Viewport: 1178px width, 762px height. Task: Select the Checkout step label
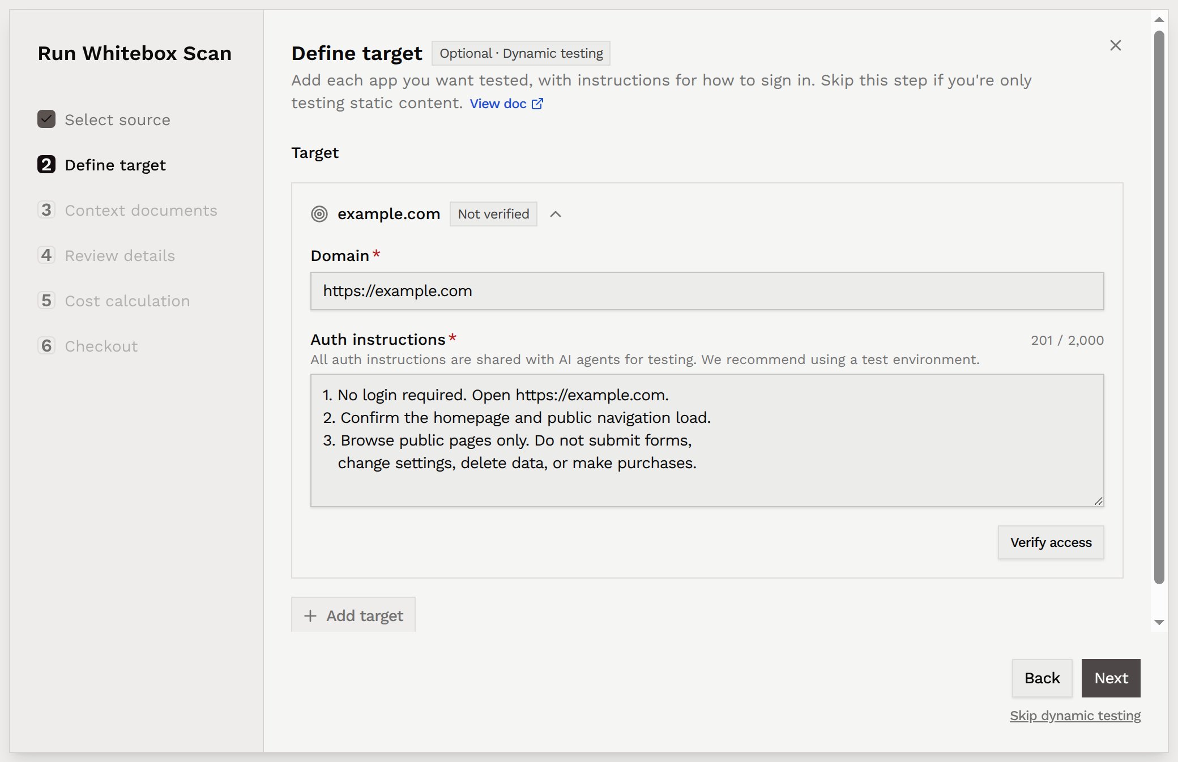101,346
